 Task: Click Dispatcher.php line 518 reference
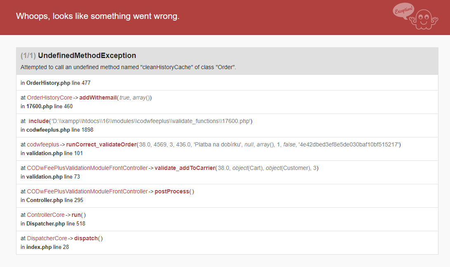click(x=53, y=224)
